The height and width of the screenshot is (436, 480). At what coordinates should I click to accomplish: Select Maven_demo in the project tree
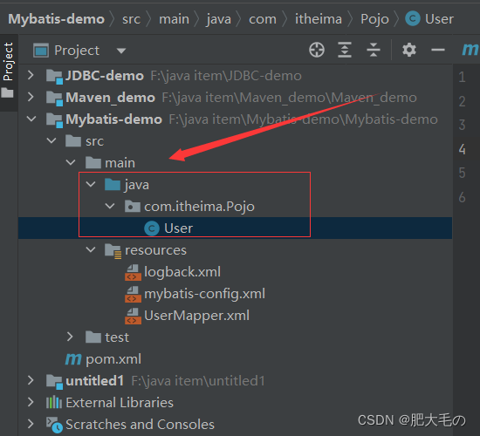point(110,98)
